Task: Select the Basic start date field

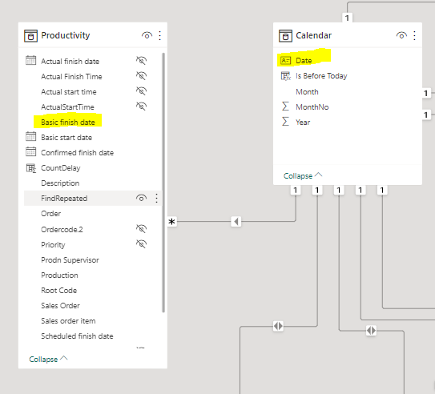Action: pos(66,137)
